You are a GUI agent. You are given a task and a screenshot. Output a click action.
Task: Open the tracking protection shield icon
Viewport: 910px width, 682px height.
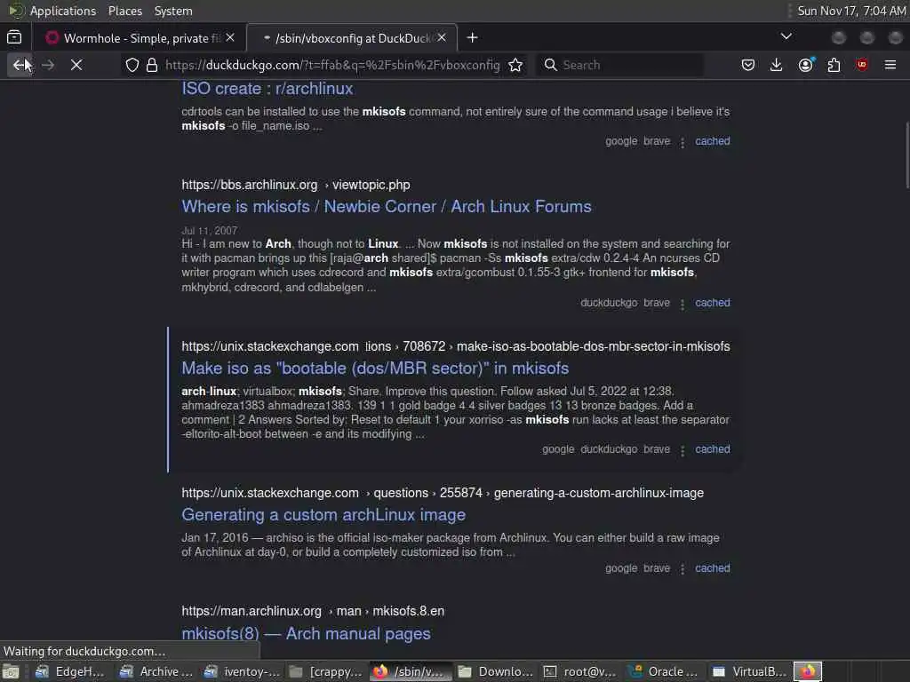[x=132, y=65]
